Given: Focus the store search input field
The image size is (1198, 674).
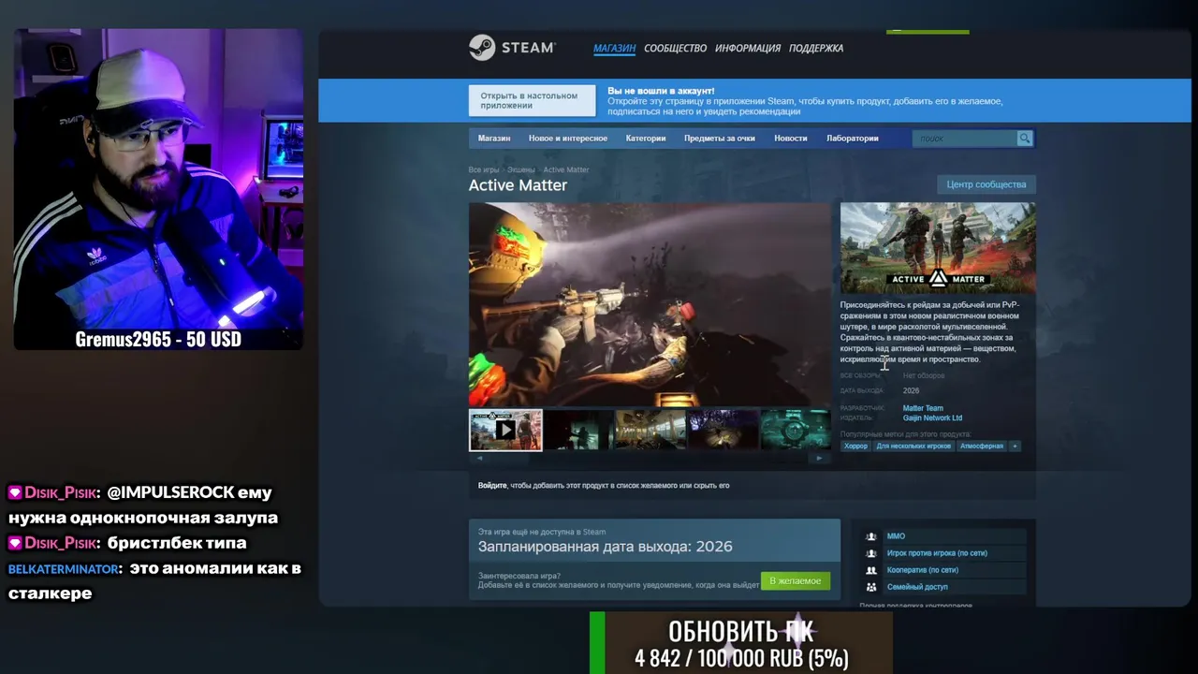Looking at the screenshot, I should coord(965,139).
